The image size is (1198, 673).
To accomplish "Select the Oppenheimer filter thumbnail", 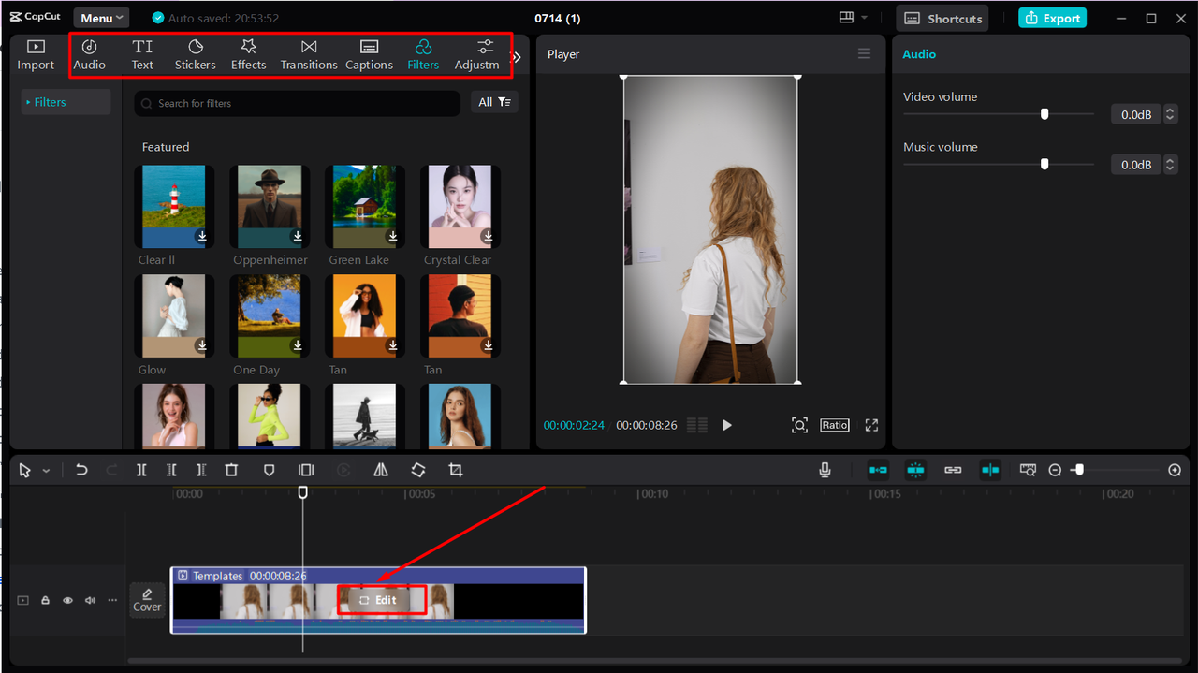I will tap(270, 207).
